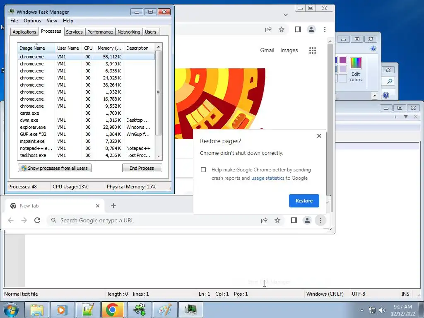424x318 pixels.
Task: Launch Windows Media Player from taskbar
Action: point(62,310)
